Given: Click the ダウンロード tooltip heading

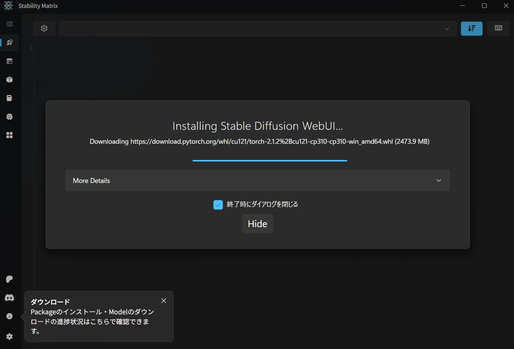Looking at the screenshot, I should [50, 302].
